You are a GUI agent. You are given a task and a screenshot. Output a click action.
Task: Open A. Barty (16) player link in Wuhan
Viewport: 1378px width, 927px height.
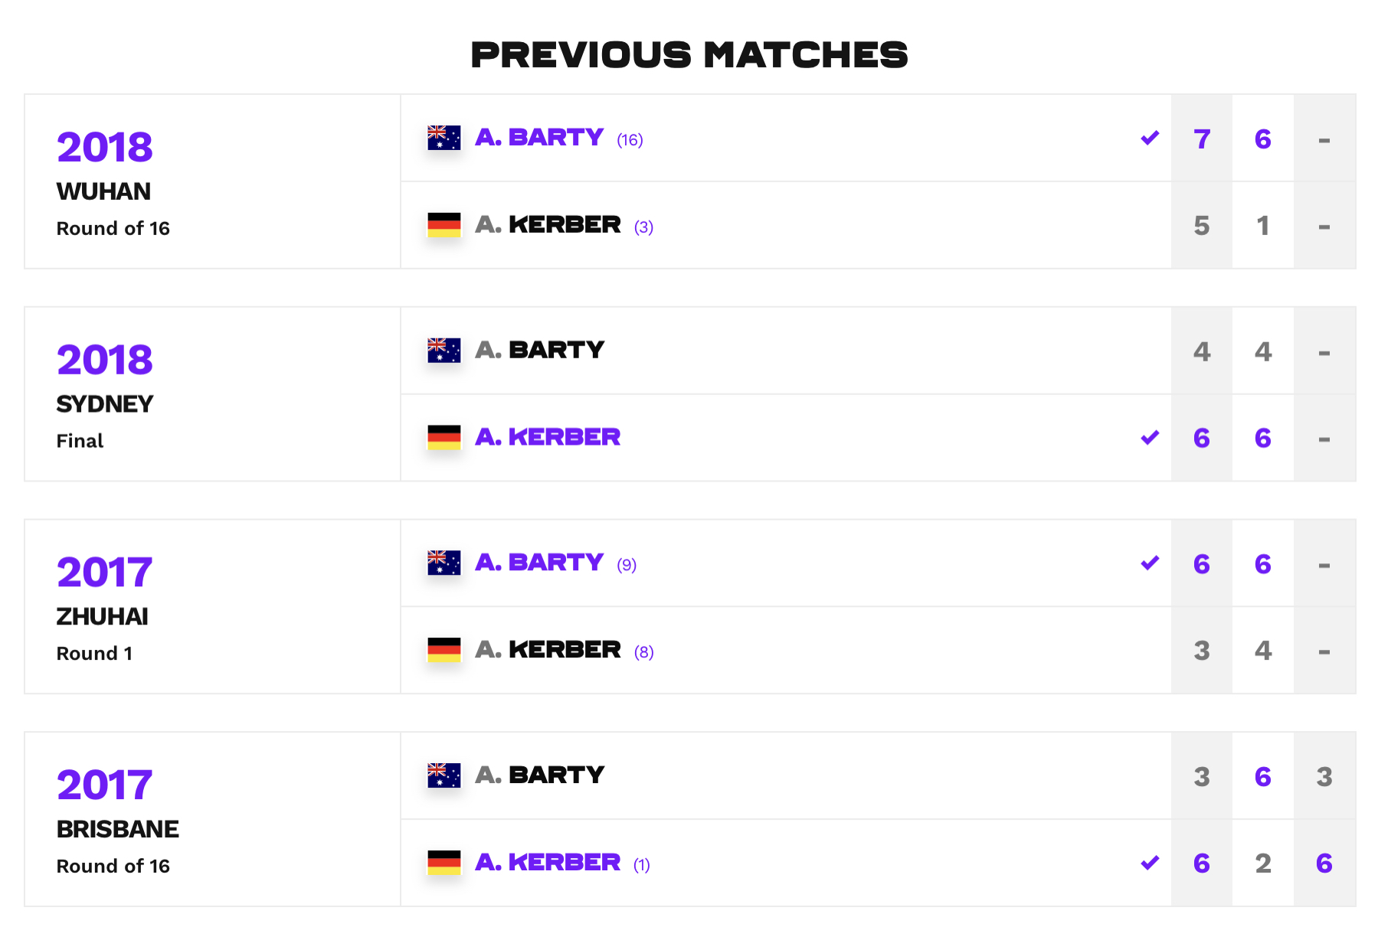point(559,138)
